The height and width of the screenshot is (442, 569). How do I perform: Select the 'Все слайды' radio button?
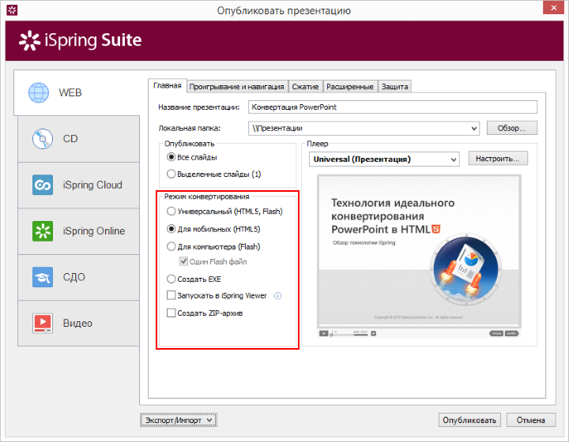click(x=171, y=157)
